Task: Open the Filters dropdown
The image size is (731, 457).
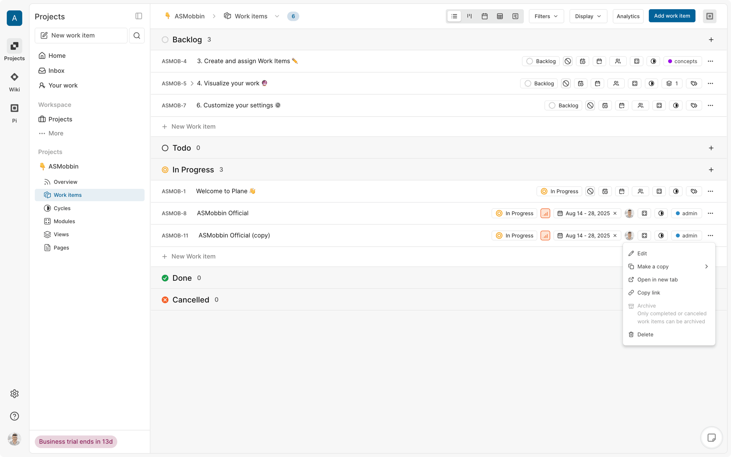Action: point(546,16)
